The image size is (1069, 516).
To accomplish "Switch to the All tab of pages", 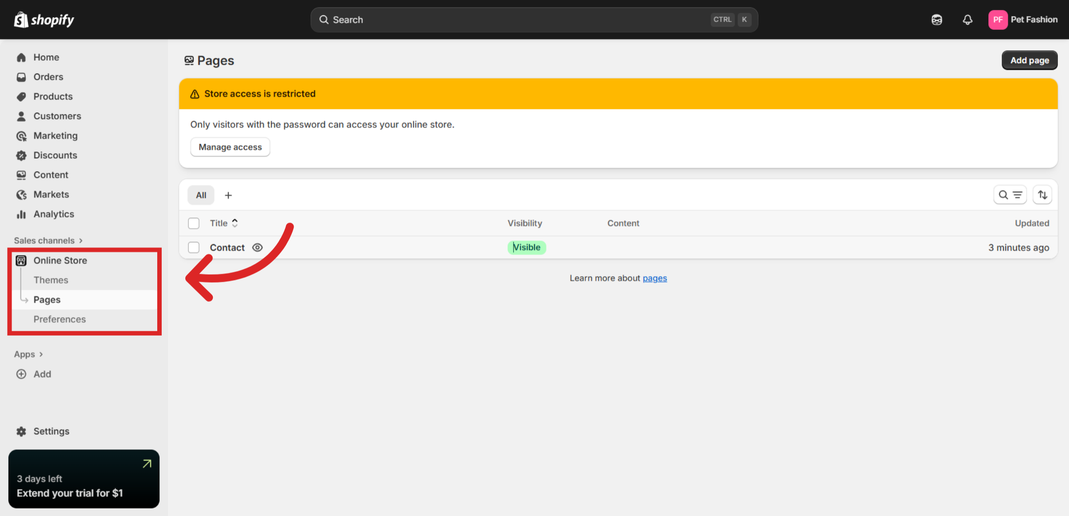I will (x=200, y=195).
